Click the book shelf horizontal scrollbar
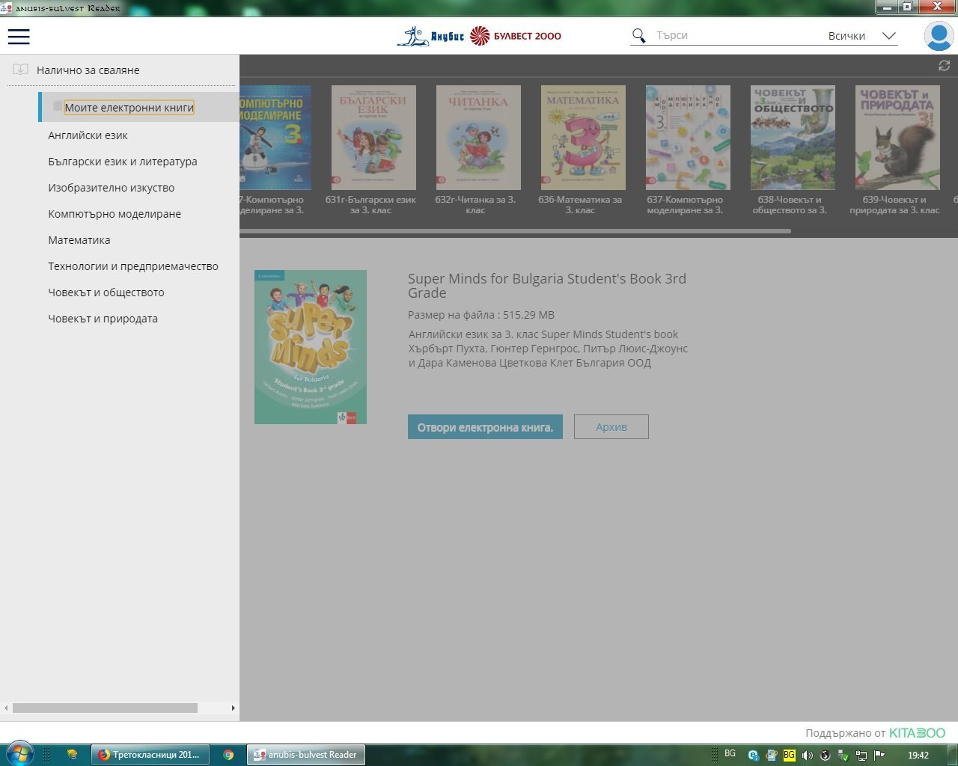This screenshot has width=958, height=766. [x=515, y=231]
